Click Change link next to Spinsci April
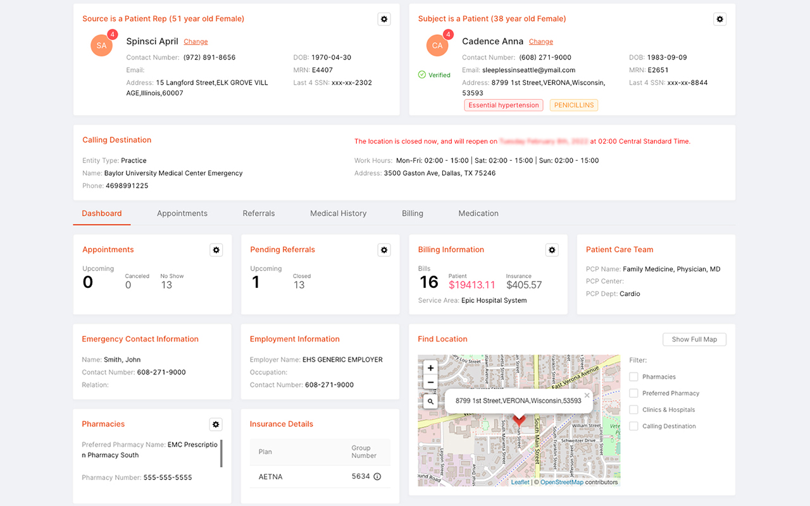810x506 pixels. pos(196,42)
